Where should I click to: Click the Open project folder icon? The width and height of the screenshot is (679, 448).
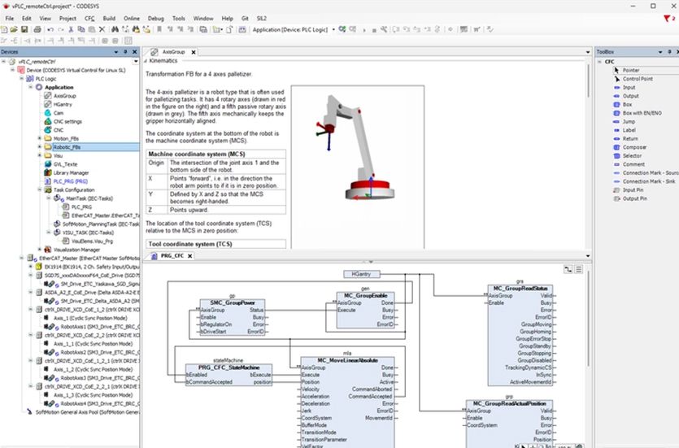15,29
